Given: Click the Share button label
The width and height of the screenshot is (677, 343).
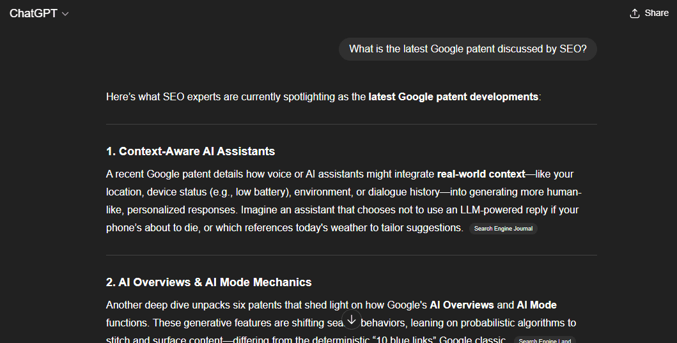Looking at the screenshot, I should [x=657, y=13].
